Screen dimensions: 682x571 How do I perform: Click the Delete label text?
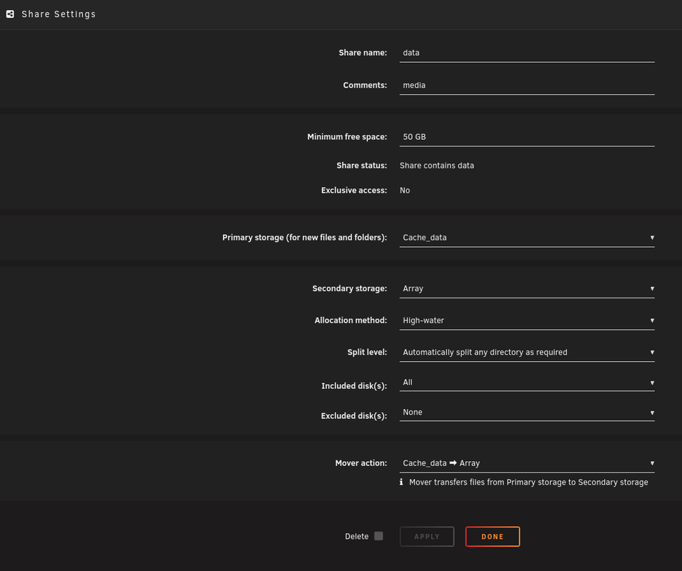tap(356, 536)
